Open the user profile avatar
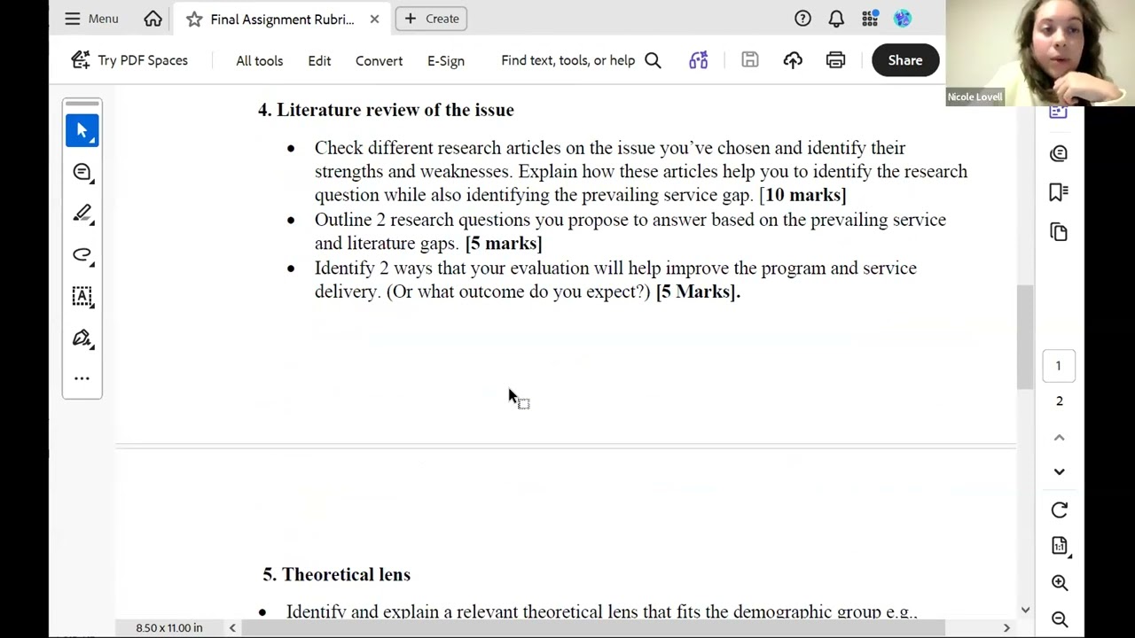 point(903,19)
